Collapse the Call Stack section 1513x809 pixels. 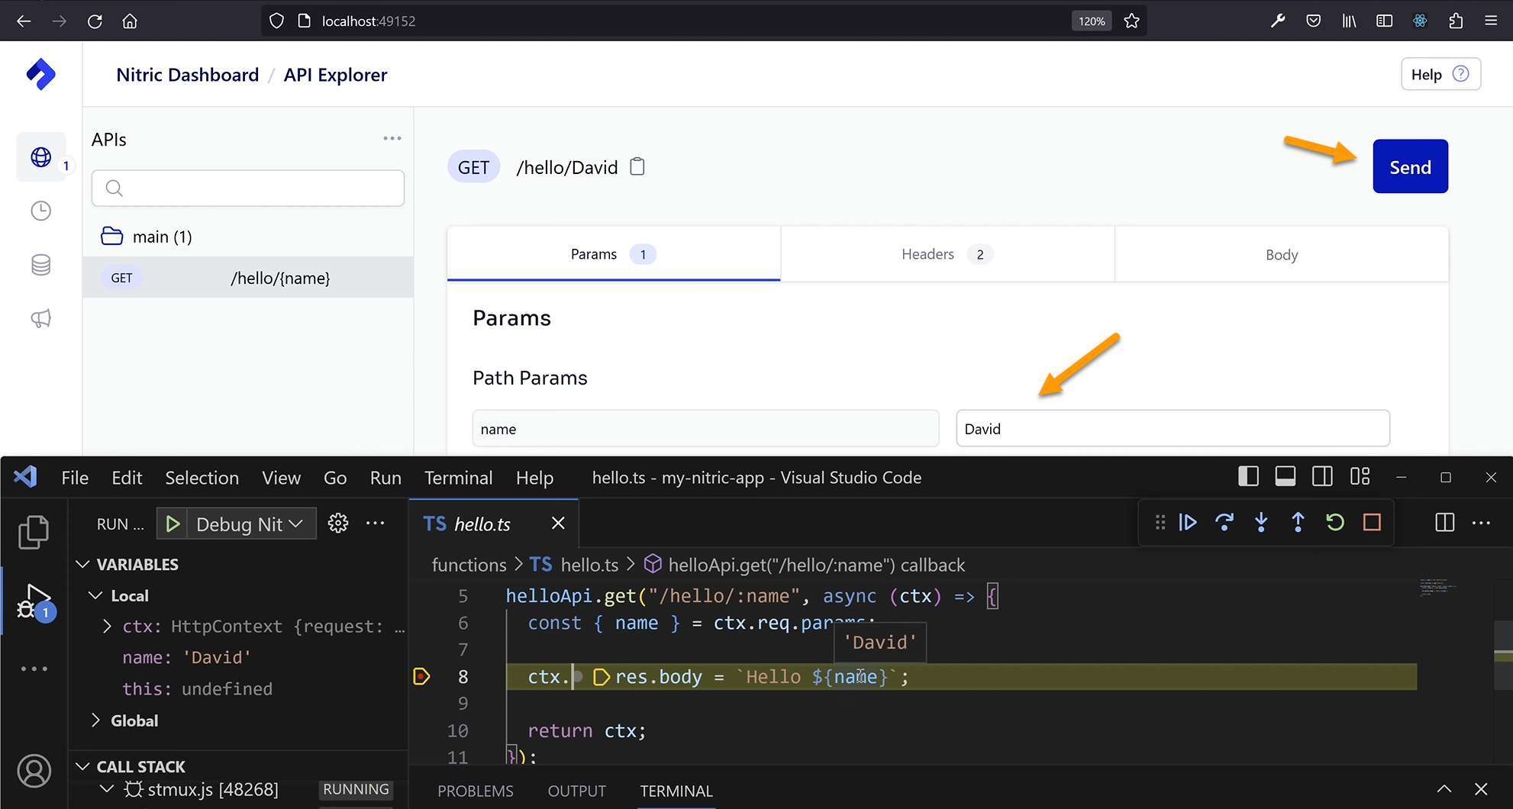(82, 766)
